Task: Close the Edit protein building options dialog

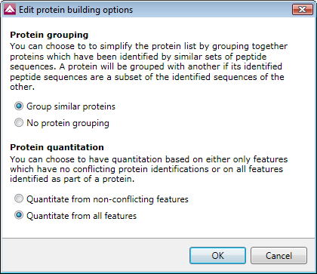Action: click(302, 10)
